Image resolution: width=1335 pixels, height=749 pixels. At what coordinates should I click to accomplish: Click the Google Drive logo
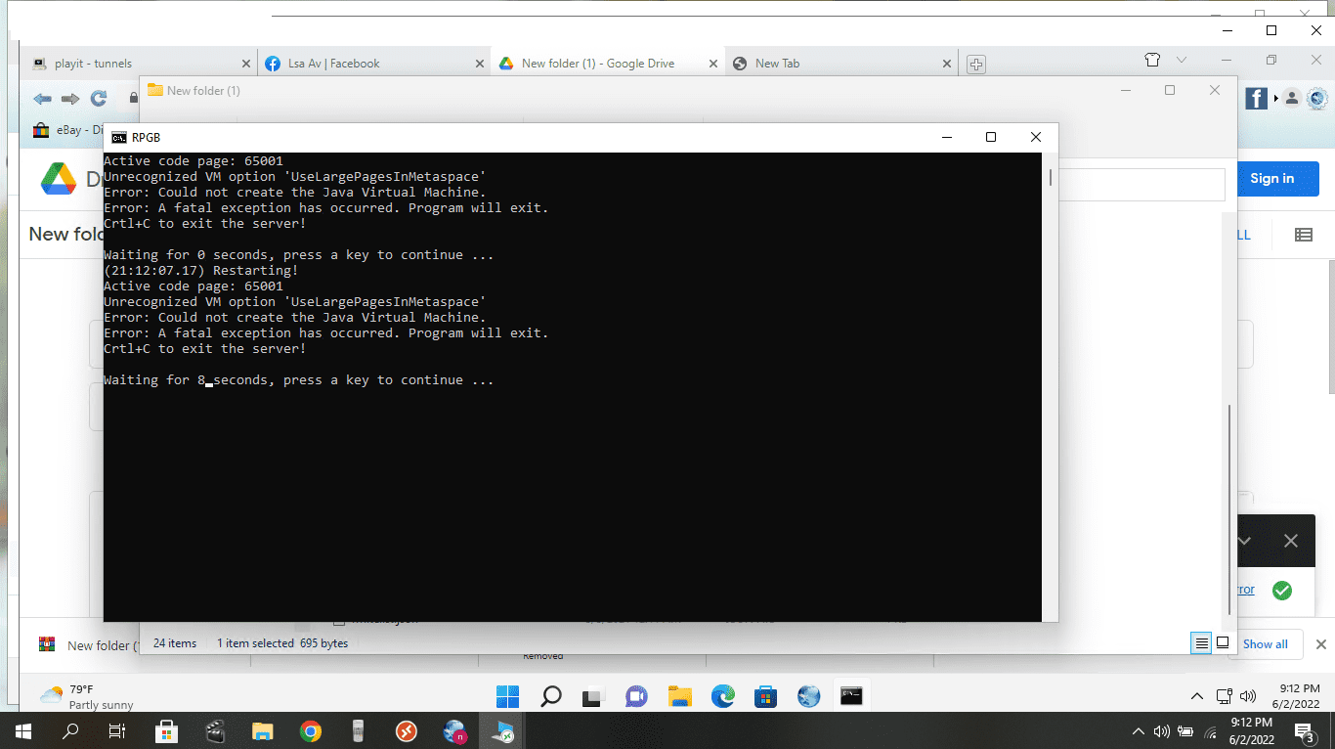pos(59,179)
